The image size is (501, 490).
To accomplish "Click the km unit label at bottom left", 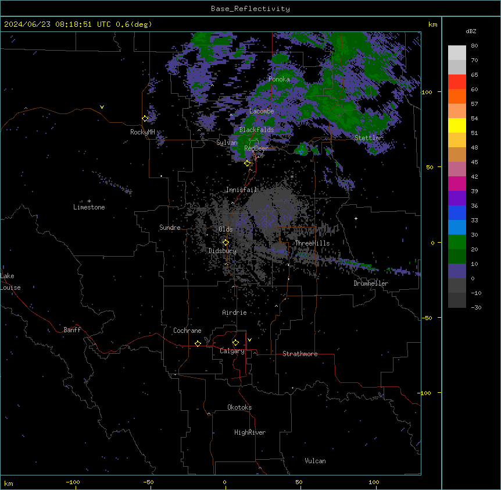I will click(9, 484).
